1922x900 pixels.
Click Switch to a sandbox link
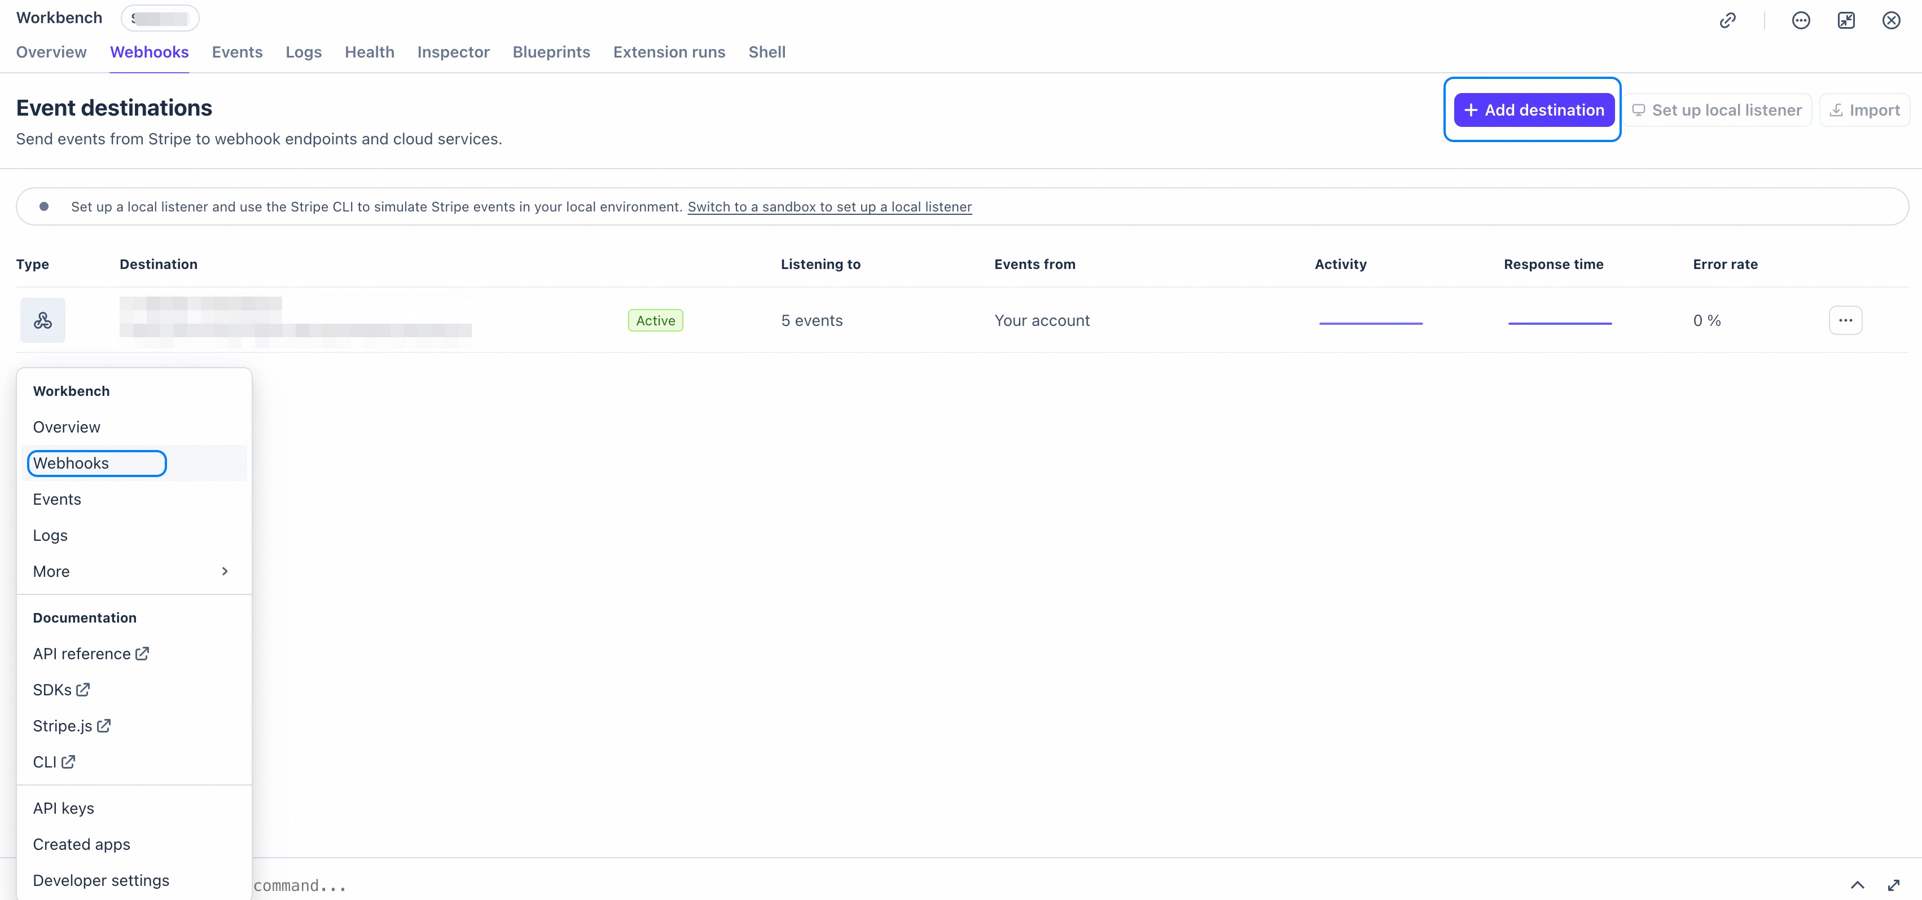coord(829,206)
